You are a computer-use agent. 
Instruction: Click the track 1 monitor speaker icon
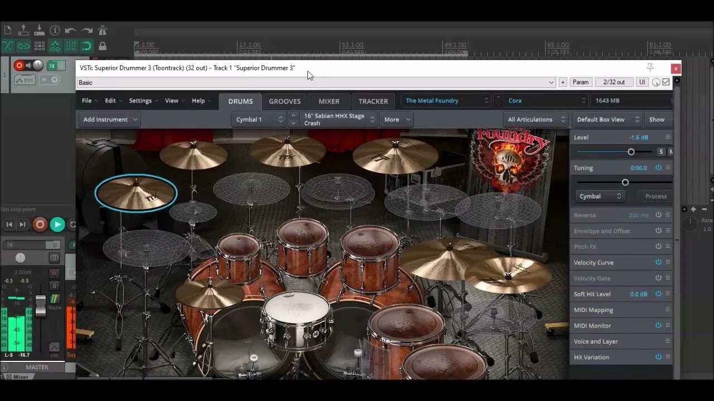point(28,65)
